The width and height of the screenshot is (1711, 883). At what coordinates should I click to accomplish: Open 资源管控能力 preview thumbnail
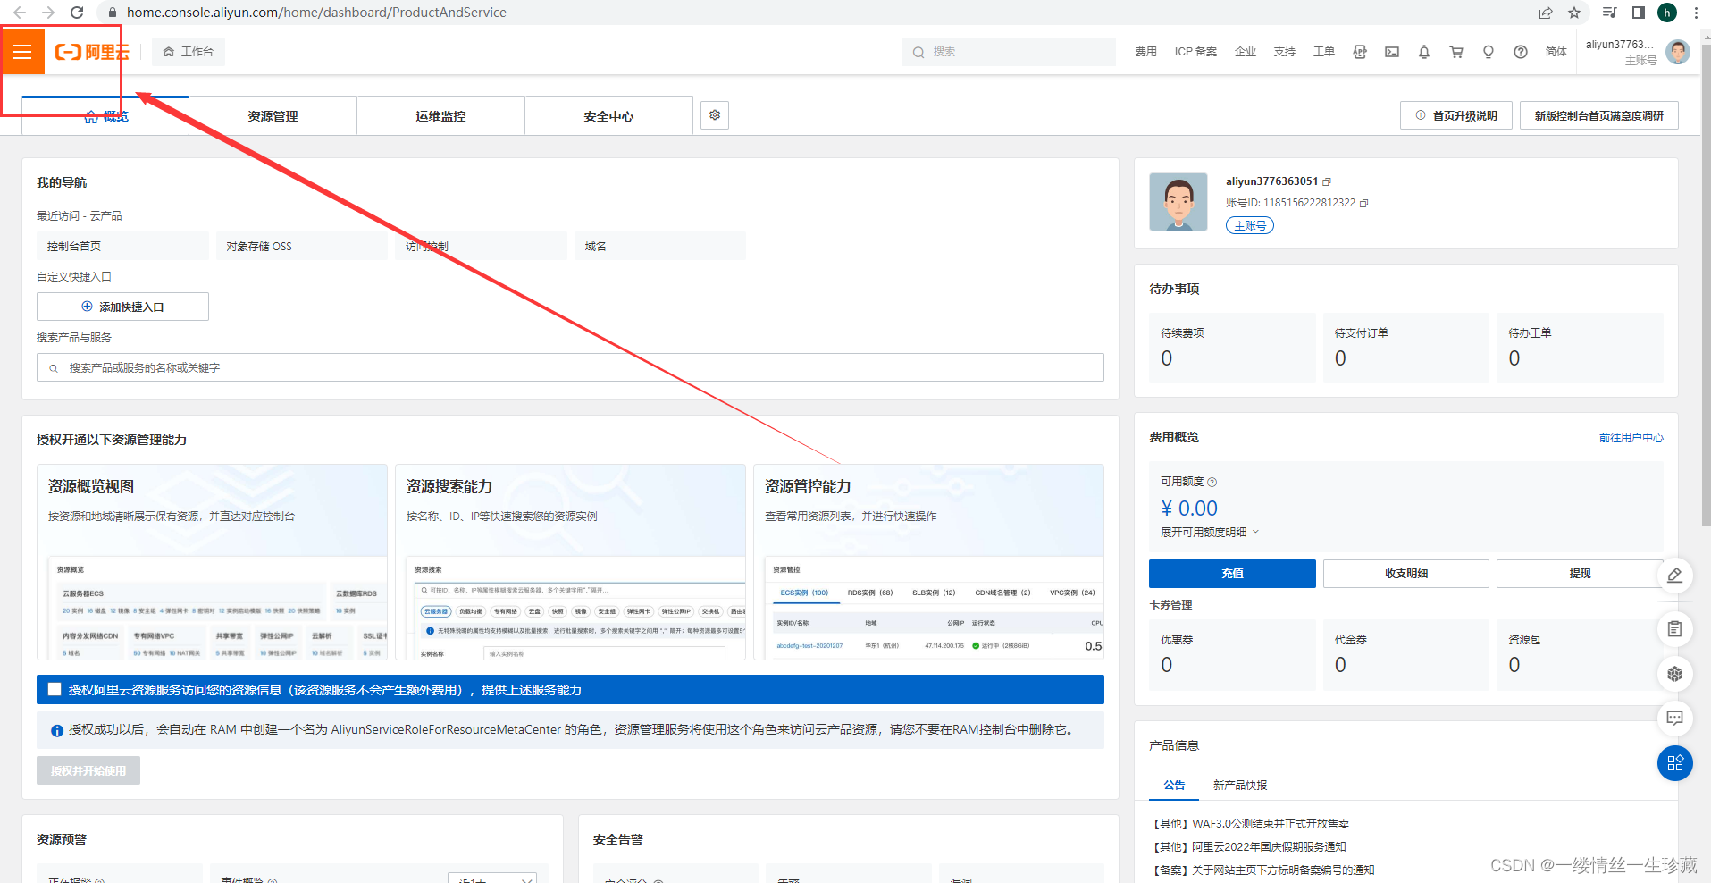(928, 562)
